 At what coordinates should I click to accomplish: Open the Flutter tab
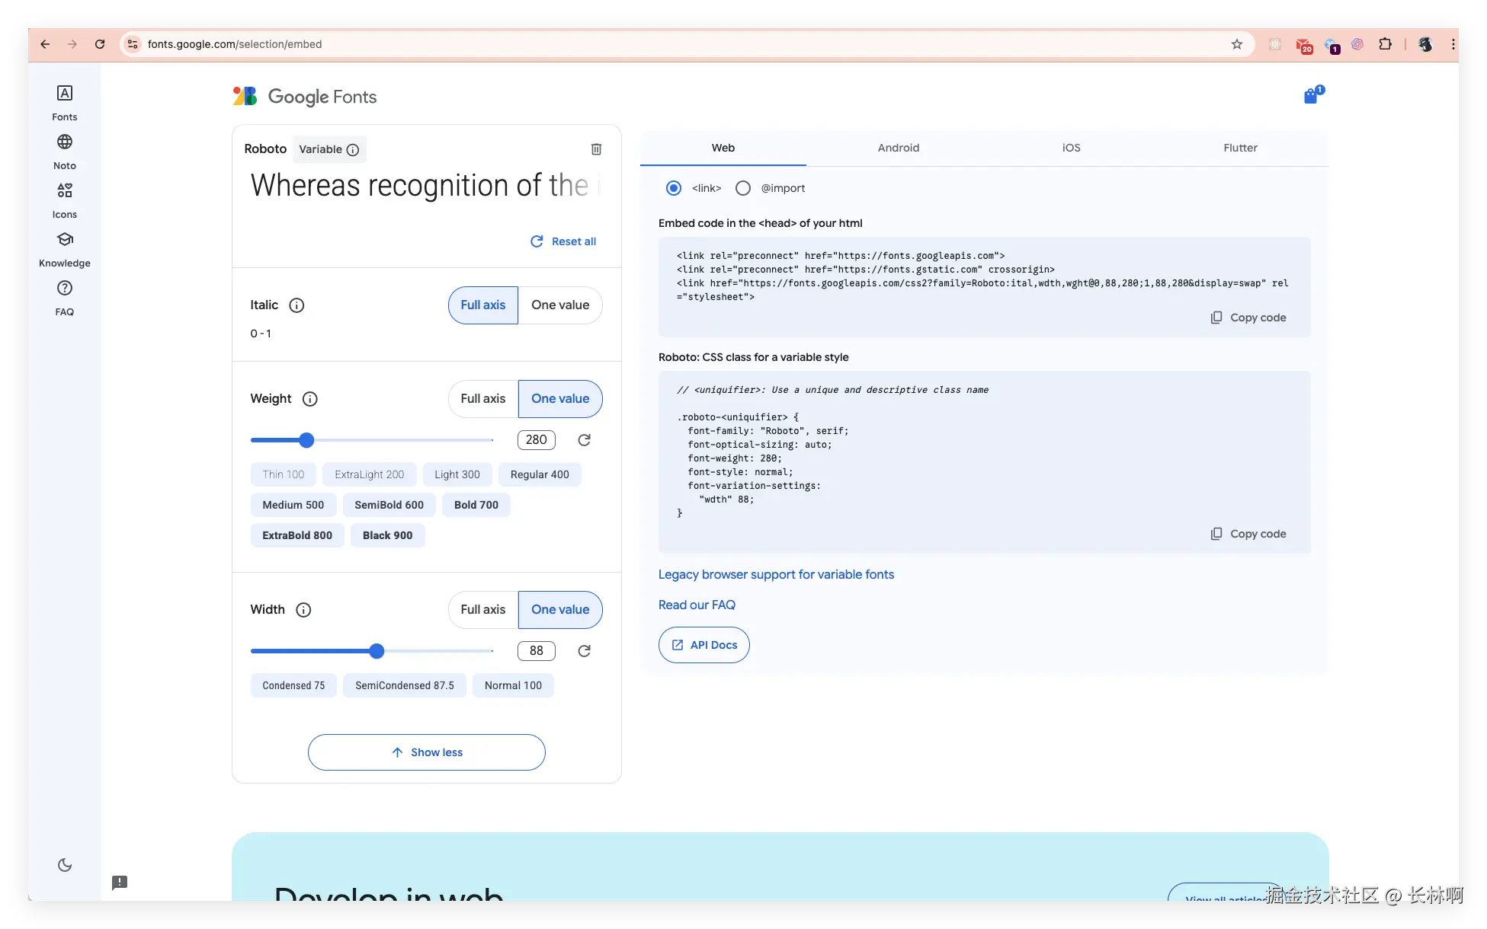point(1240,148)
